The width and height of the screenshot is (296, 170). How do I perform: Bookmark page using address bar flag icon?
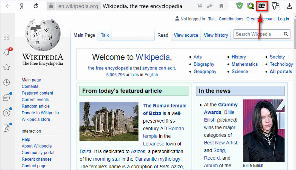point(221,6)
